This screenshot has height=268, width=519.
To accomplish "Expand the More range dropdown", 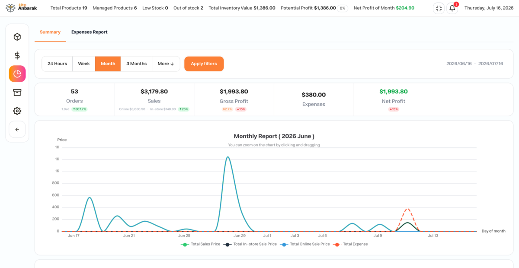I will (x=166, y=64).
